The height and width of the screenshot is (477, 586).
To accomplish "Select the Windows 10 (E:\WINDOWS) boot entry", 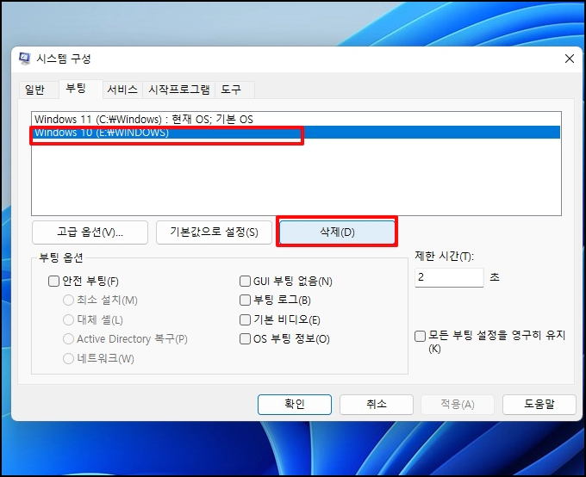I will [x=296, y=133].
